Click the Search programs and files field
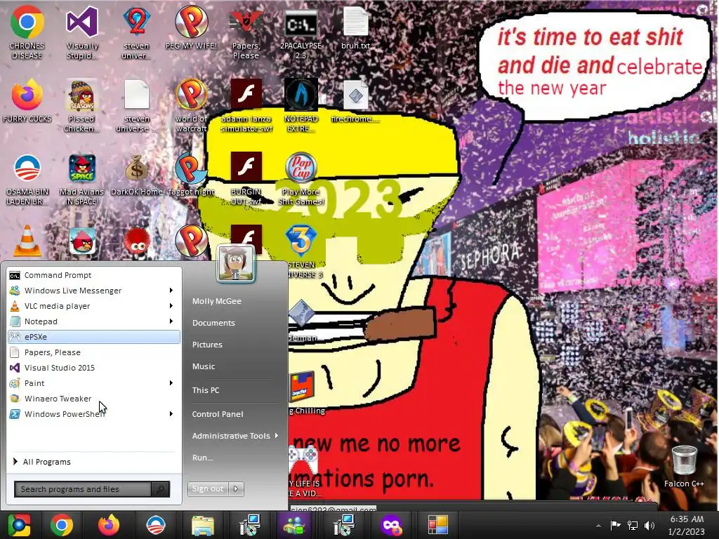Screen dimensions: 719x539 coord(83,489)
